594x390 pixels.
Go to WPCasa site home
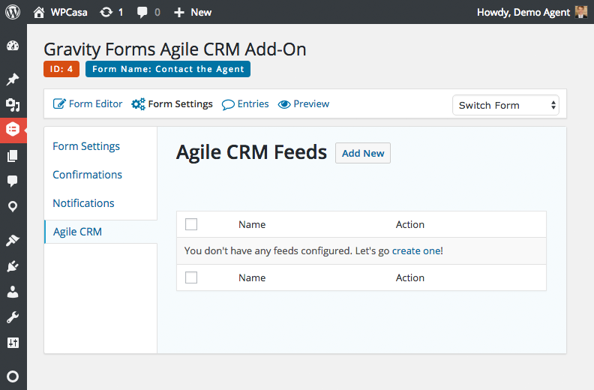click(60, 12)
